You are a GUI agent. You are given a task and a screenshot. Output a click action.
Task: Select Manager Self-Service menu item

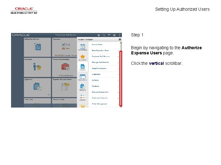coord(100,62)
